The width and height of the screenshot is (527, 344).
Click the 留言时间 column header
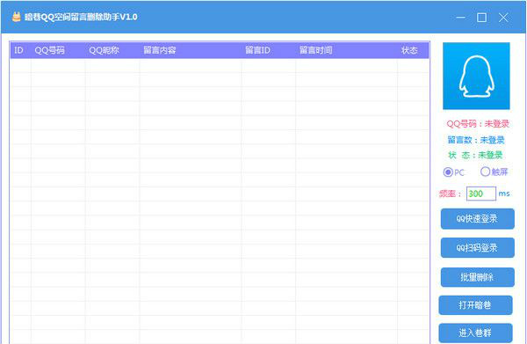coord(346,50)
